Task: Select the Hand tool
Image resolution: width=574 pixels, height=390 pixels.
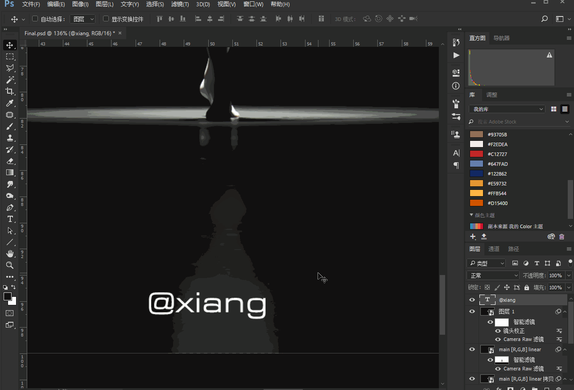Action: click(10, 254)
